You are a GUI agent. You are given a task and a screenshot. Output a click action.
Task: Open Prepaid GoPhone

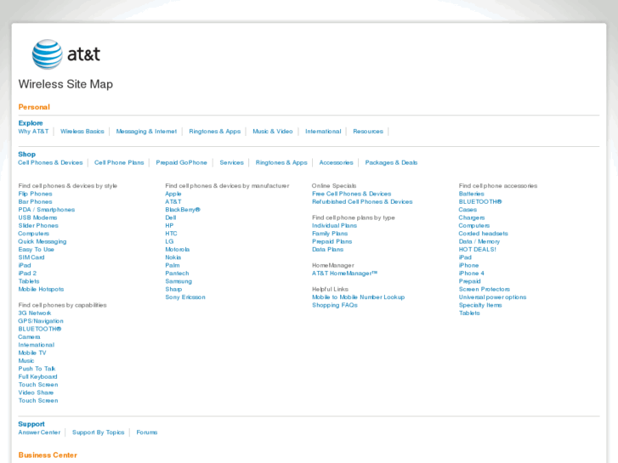[x=181, y=162]
